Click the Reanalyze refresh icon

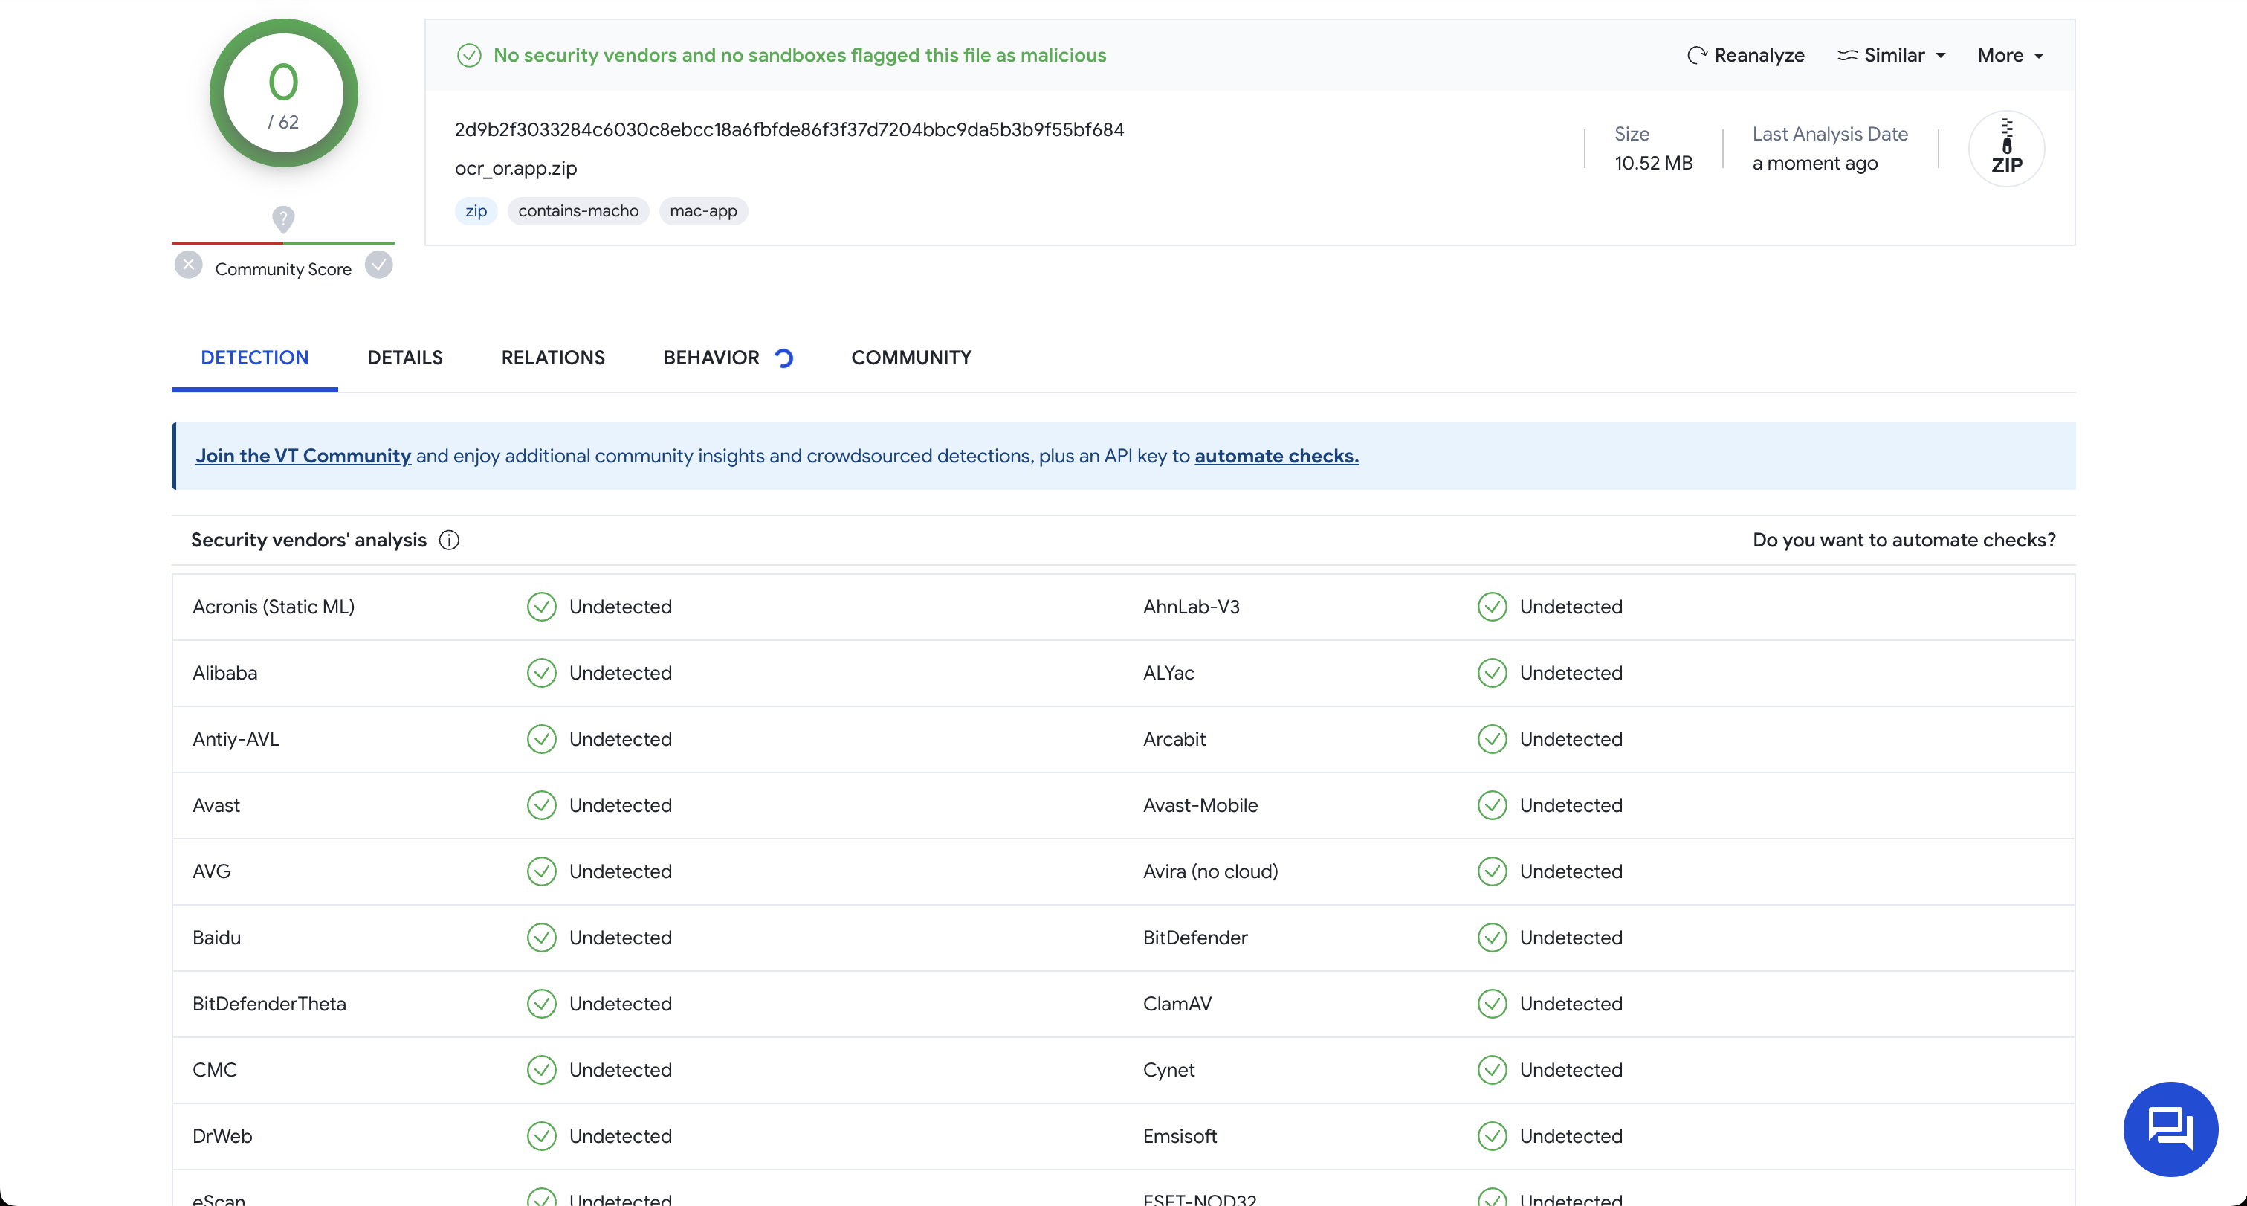click(x=1697, y=55)
